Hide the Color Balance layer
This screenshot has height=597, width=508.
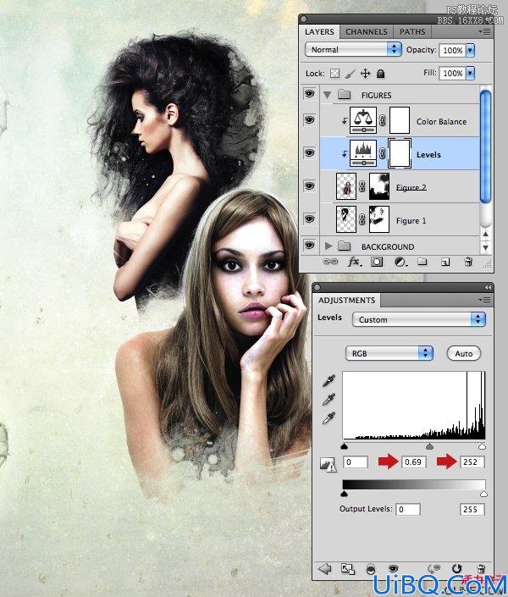tap(310, 120)
